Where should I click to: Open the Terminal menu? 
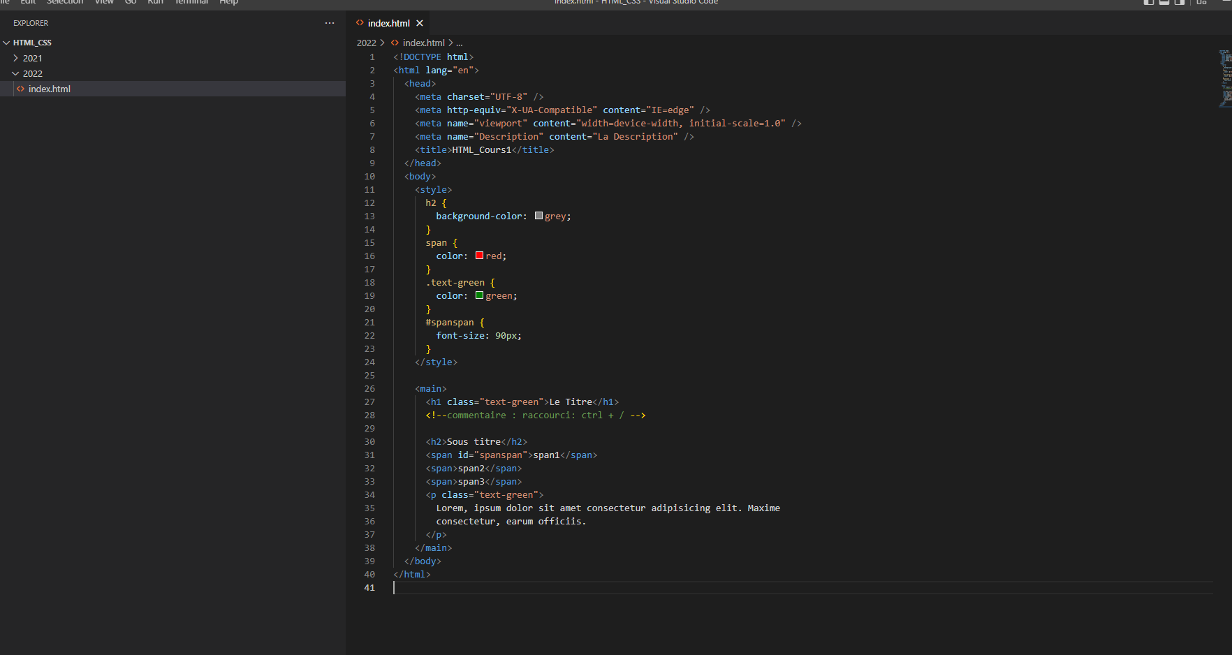coord(191,2)
